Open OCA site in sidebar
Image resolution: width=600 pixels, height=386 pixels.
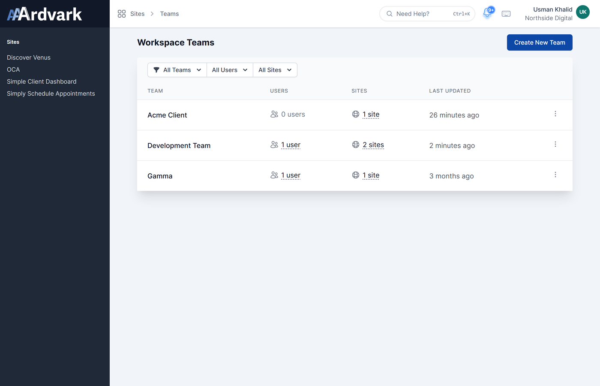click(x=13, y=69)
